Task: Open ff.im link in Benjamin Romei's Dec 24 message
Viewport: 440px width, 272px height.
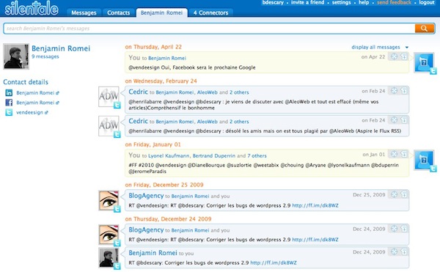Action: click(x=274, y=262)
